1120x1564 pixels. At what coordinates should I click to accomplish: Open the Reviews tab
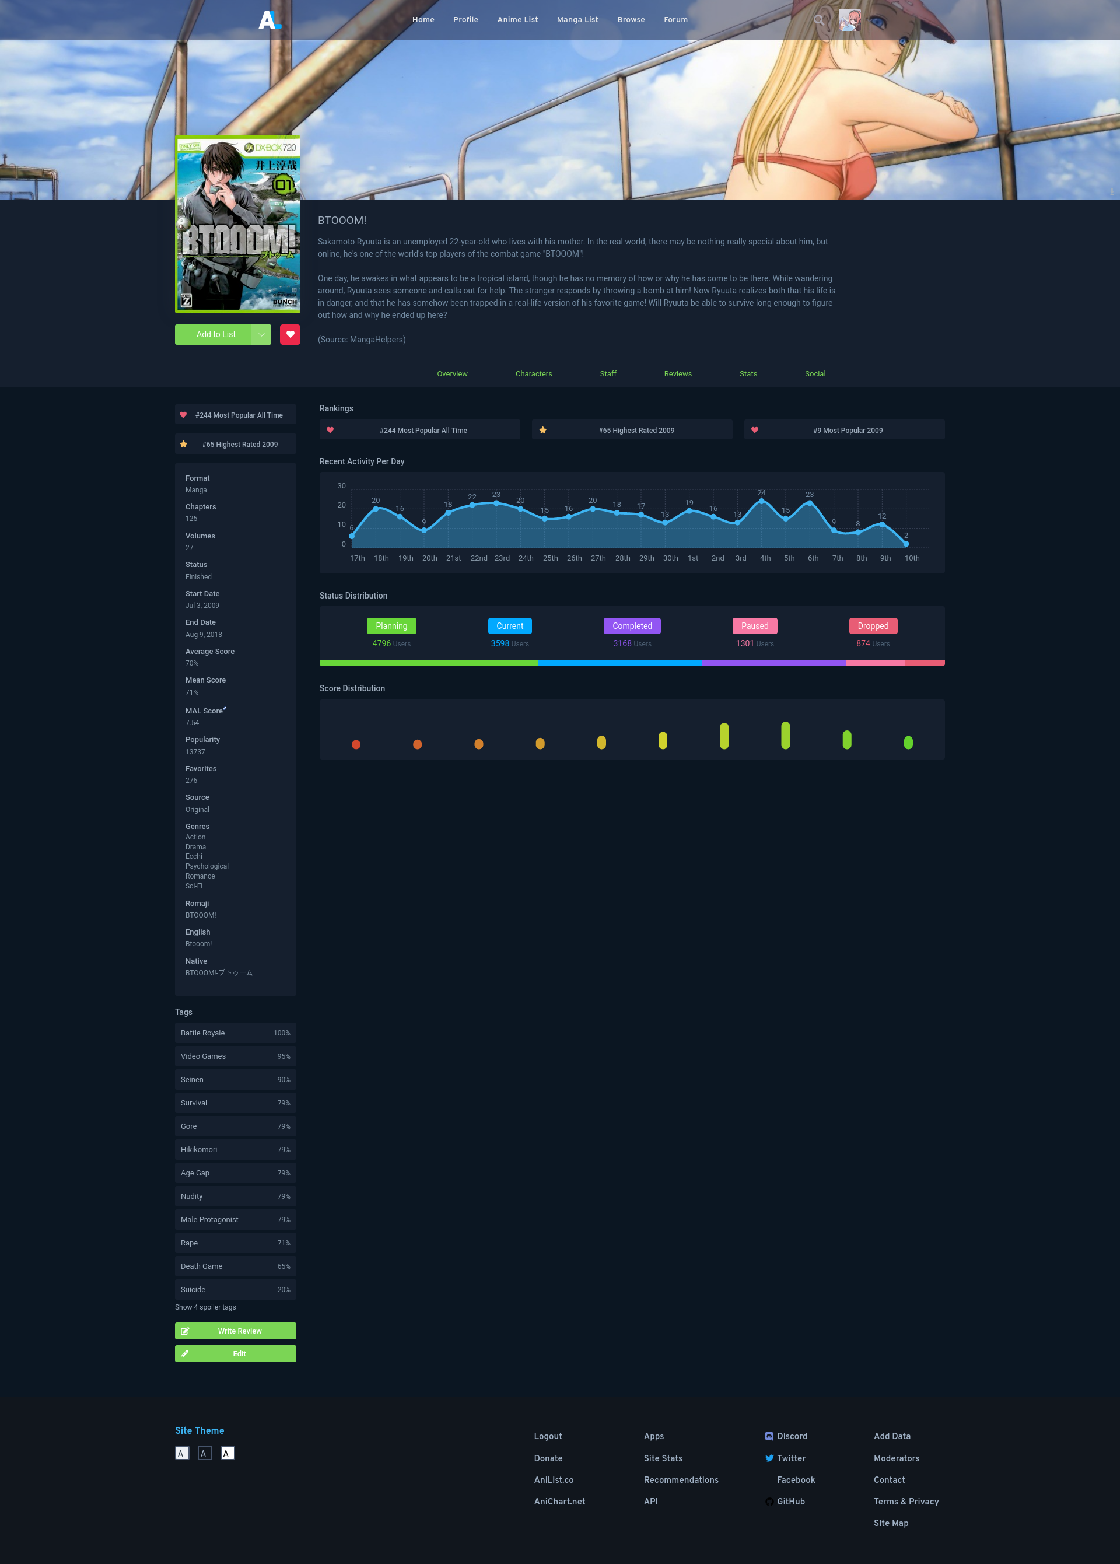click(677, 374)
